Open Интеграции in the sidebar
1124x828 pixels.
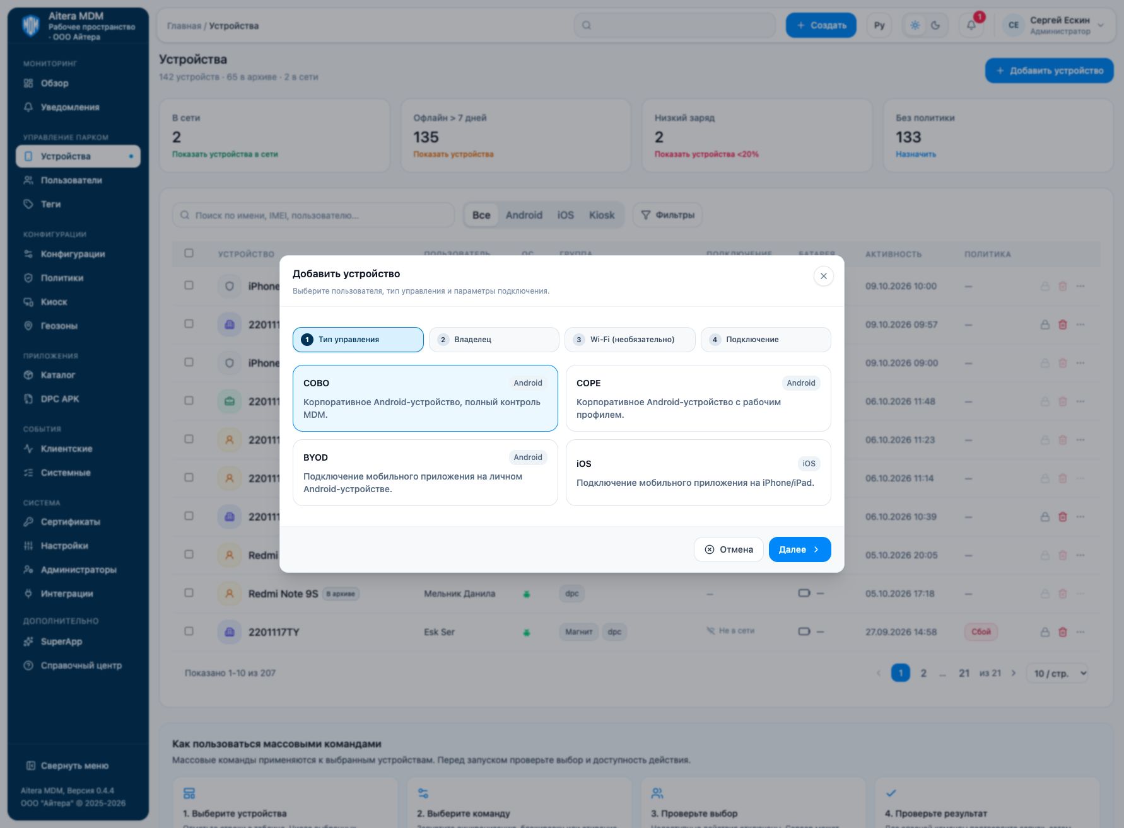(x=78, y=594)
